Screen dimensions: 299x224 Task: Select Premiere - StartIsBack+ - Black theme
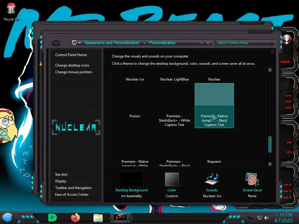(x=175, y=163)
